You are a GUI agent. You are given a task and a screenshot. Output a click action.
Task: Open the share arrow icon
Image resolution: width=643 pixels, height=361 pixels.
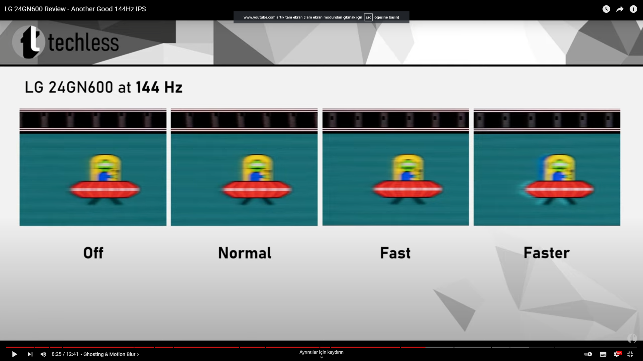(x=620, y=9)
